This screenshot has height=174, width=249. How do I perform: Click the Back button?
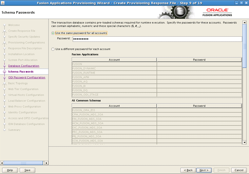coord(188,170)
